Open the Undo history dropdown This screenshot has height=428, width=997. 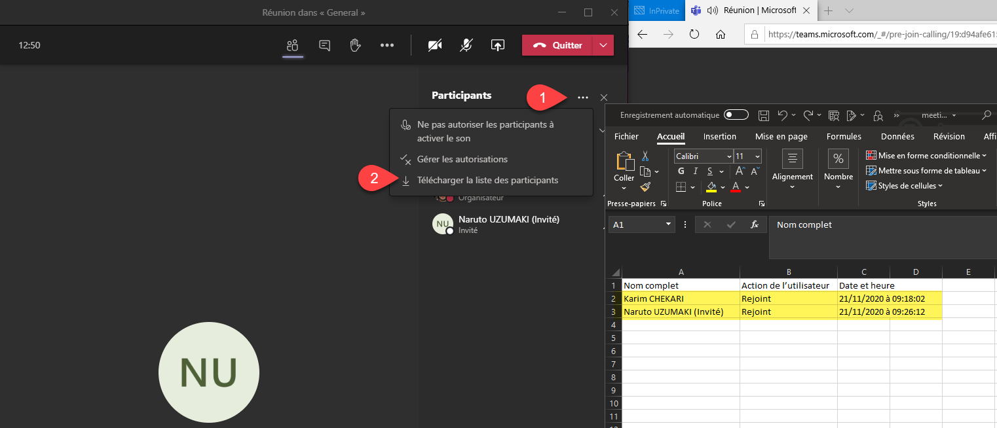tap(793, 115)
